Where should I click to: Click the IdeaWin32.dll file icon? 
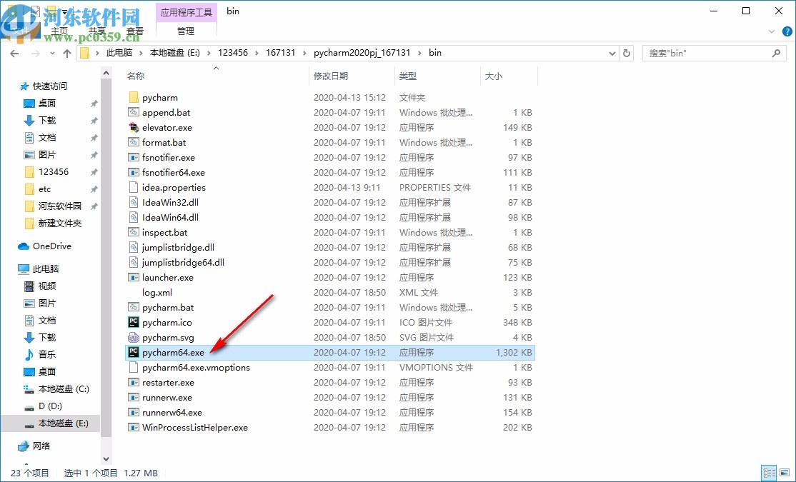pyautogui.click(x=134, y=203)
